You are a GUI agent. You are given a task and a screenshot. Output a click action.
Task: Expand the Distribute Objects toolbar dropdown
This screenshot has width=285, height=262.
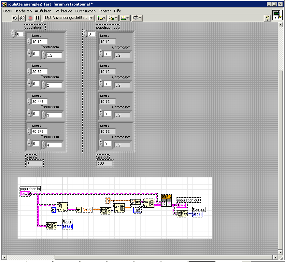113,18
